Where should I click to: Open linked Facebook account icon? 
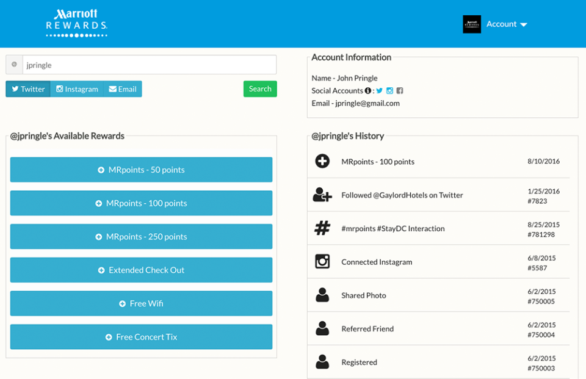coord(399,90)
